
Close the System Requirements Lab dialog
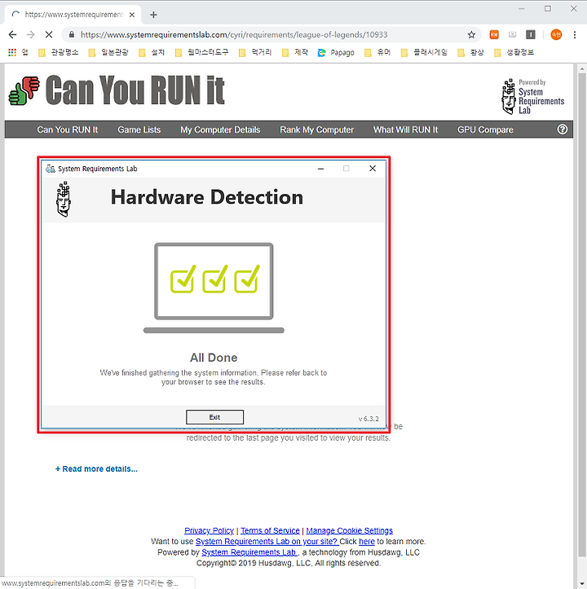tap(373, 169)
